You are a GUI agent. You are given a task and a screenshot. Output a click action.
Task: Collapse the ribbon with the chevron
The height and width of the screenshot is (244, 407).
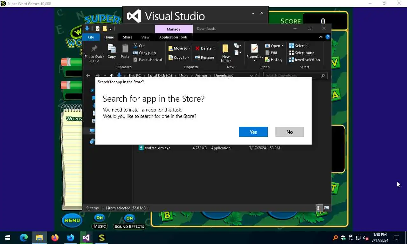[321, 37]
